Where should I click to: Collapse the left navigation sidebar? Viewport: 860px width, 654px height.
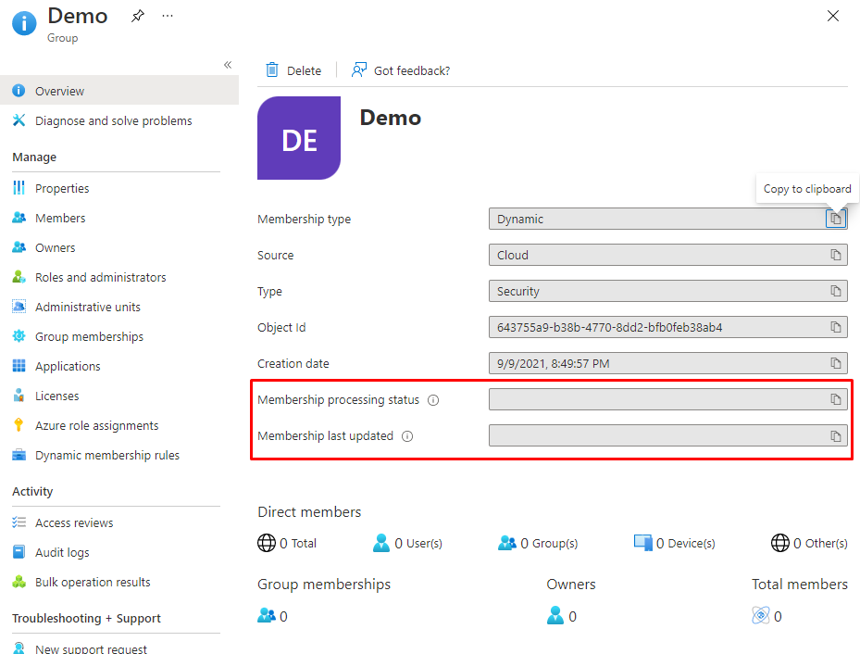tap(228, 65)
